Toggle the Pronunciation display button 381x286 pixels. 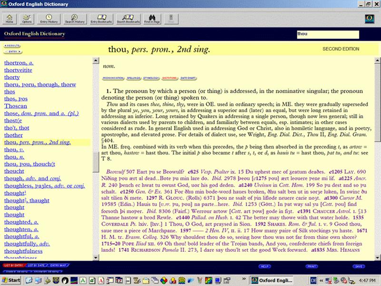coord(113,78)
